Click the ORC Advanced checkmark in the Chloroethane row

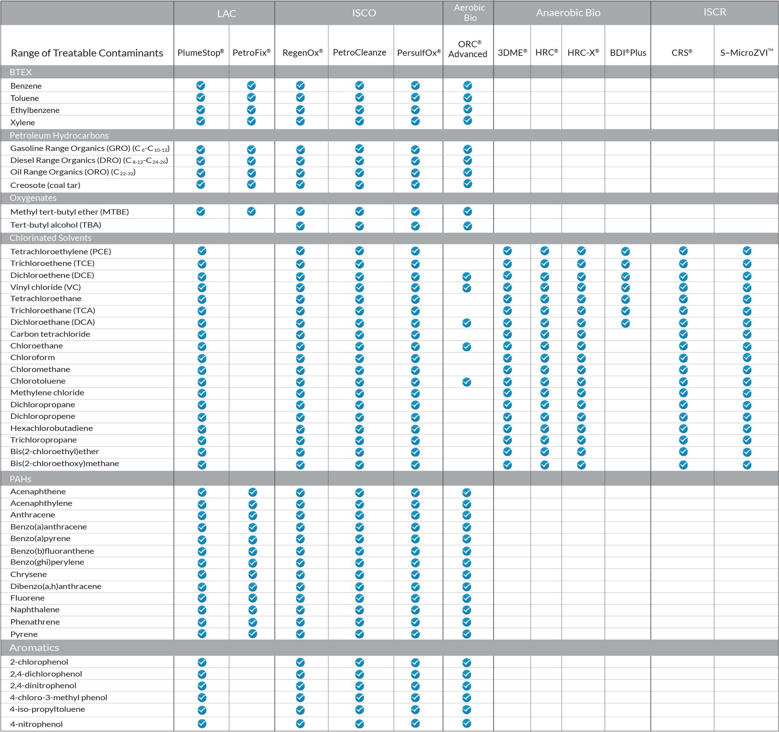tap(467, 347)
